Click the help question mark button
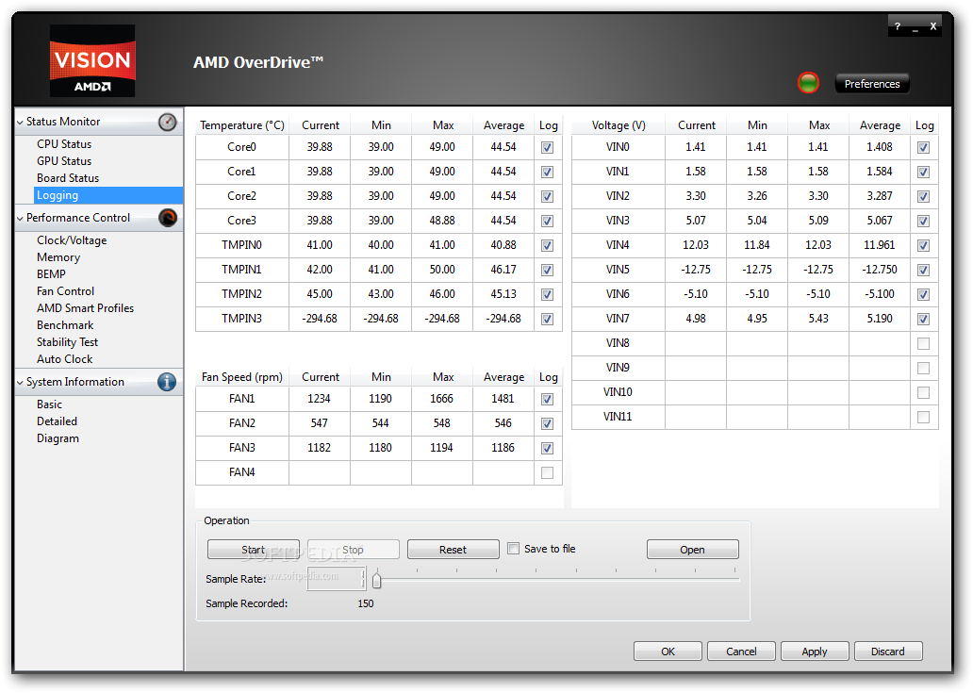Image resolution: width=973 pixels, height=693 pixels. coord(898,26)
